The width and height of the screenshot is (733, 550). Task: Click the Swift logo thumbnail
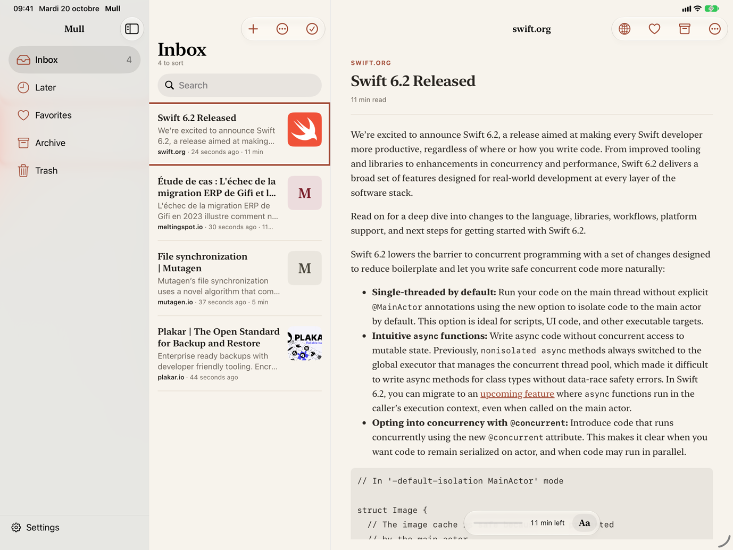[305, 129]
